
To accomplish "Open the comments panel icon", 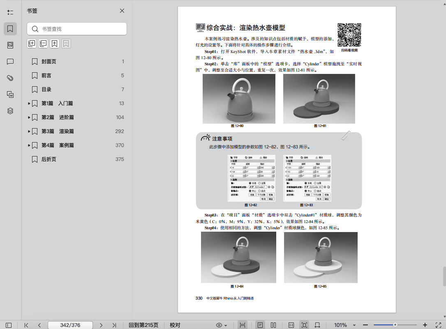I will (x=10, y=62).
